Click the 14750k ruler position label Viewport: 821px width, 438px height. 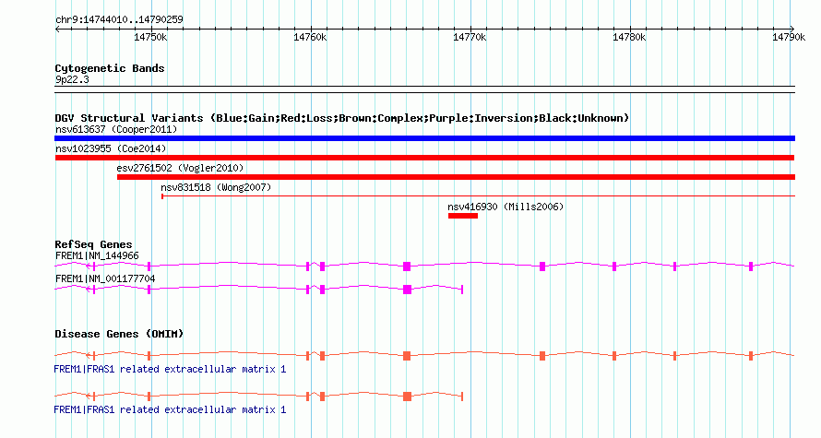coord(150,38)
